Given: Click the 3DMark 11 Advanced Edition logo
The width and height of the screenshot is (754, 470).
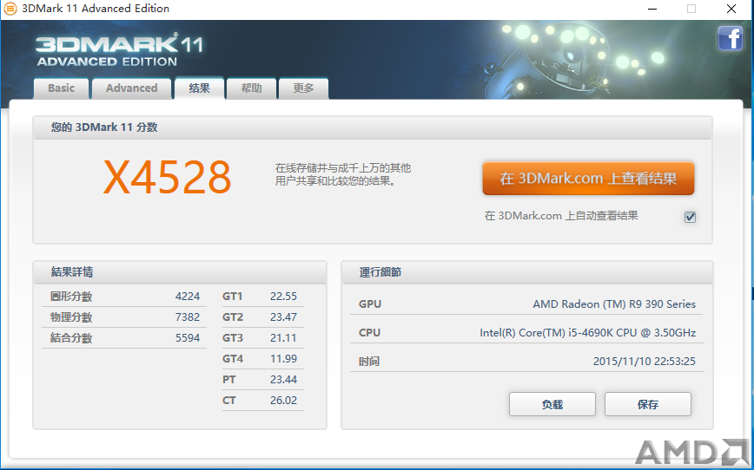Looking at the screenshot, I should tap(119, 50).
